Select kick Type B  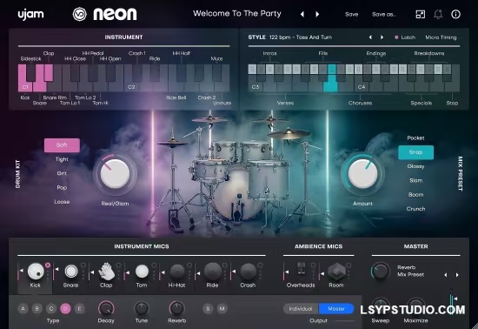coord(37,309)
